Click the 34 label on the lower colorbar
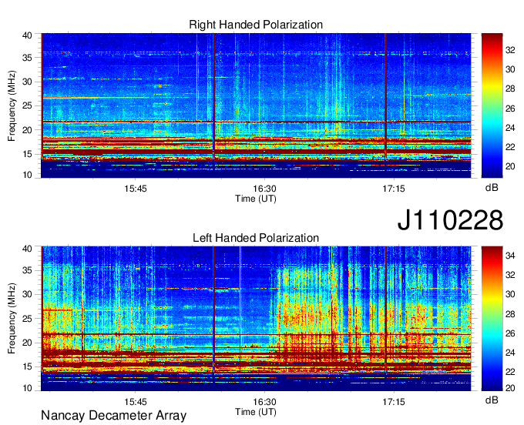Viewport: 524px width, 425px height. pos(510,256)
